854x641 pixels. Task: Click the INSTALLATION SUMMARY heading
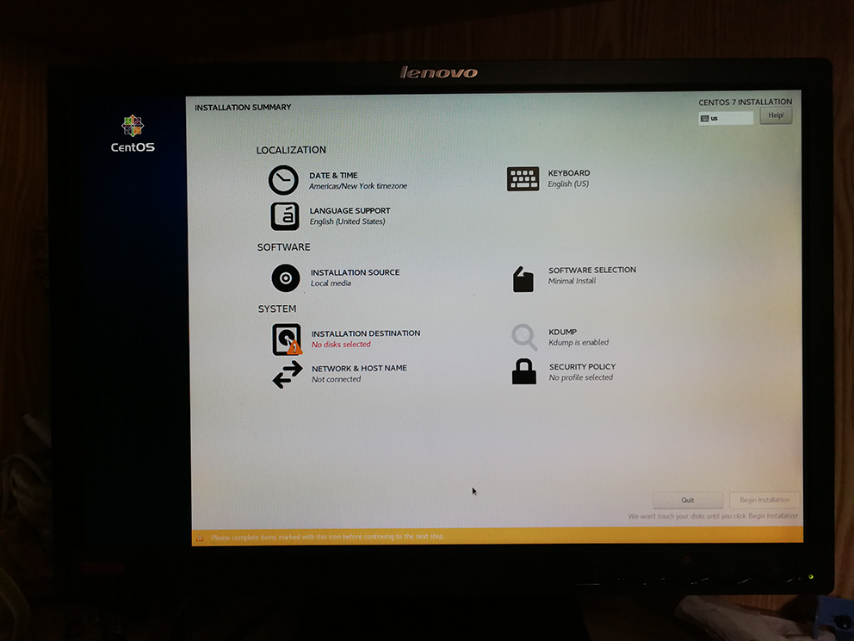[x=243, y=108]
